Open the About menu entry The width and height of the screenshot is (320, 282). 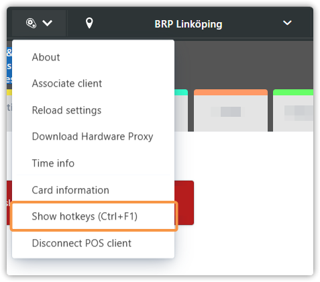coord(93,57)
